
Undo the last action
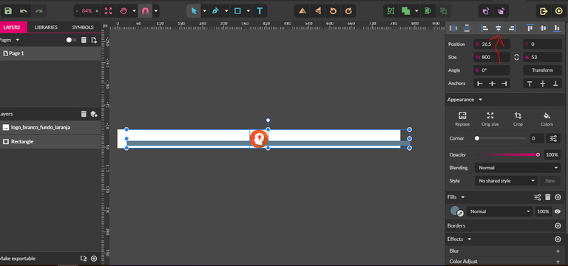pyautogui.click(x=23, y=11)
